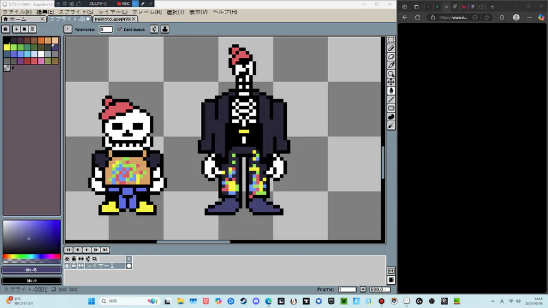Go to first frame playback button
Viewport: 548px width, 308px height.
(68, 250)
